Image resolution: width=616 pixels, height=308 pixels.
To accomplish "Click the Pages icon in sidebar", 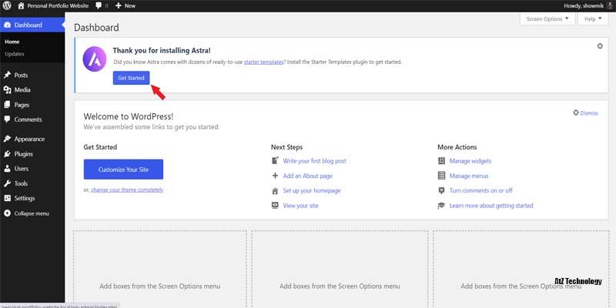I will 7,105.
